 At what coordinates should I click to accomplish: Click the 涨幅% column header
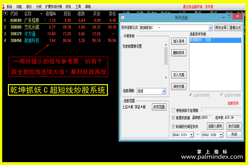tap(50, 14)
